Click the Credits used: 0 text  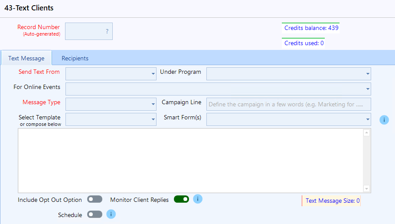[x=304, y=43]
